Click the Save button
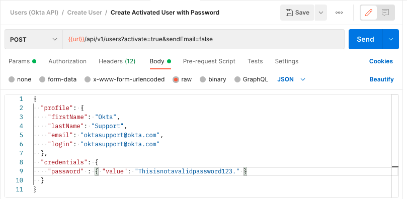 click(297, 13)
